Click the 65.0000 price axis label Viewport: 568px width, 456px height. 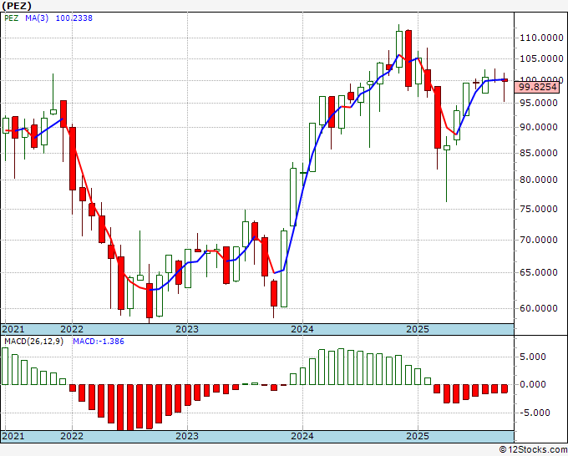coord(539,272)
